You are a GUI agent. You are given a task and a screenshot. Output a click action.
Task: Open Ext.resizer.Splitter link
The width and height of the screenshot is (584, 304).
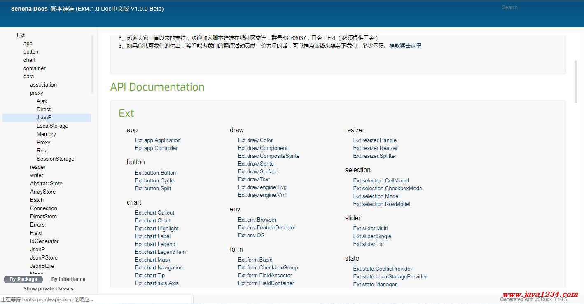375,156
